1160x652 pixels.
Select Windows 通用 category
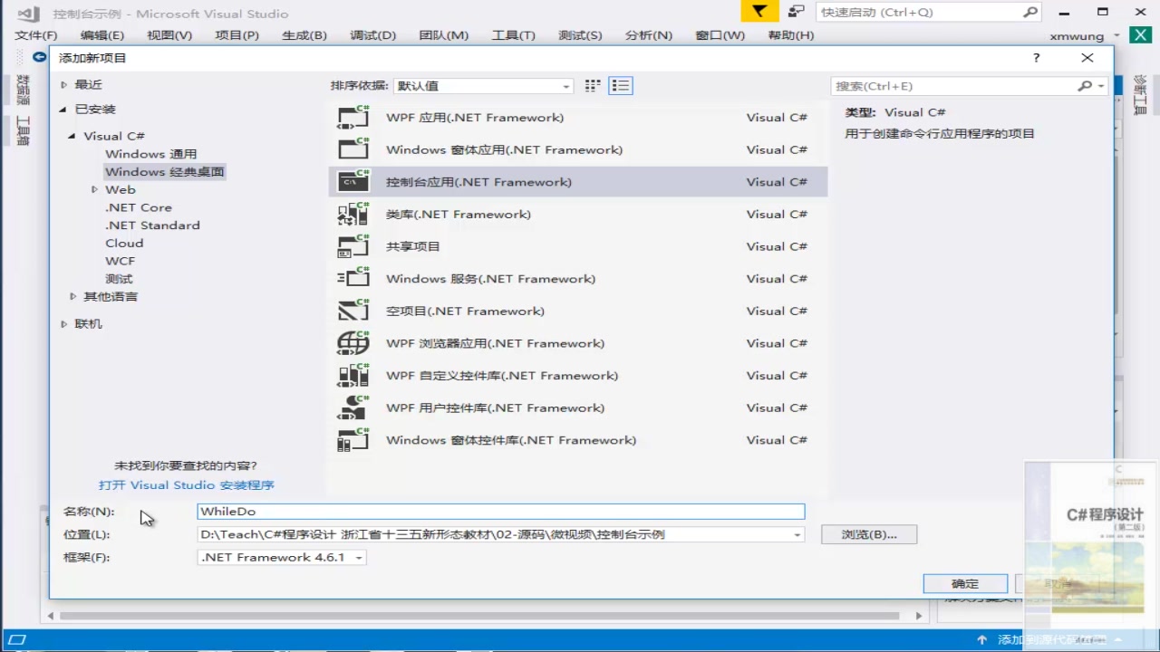pyautogui.click(x=150, y=154)
